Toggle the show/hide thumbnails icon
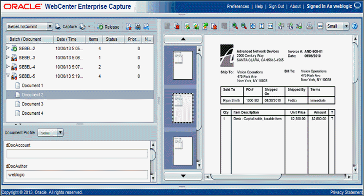 coord(320,26)
